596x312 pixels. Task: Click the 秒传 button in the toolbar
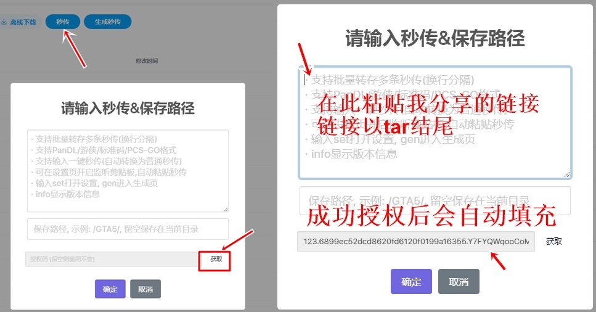63,22
